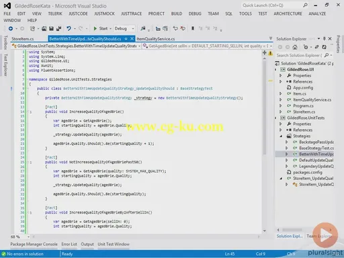Viewport: 344px width, 258px height.
Task: Click the New Project toolbar icon
Action: [x=33, y=28]
